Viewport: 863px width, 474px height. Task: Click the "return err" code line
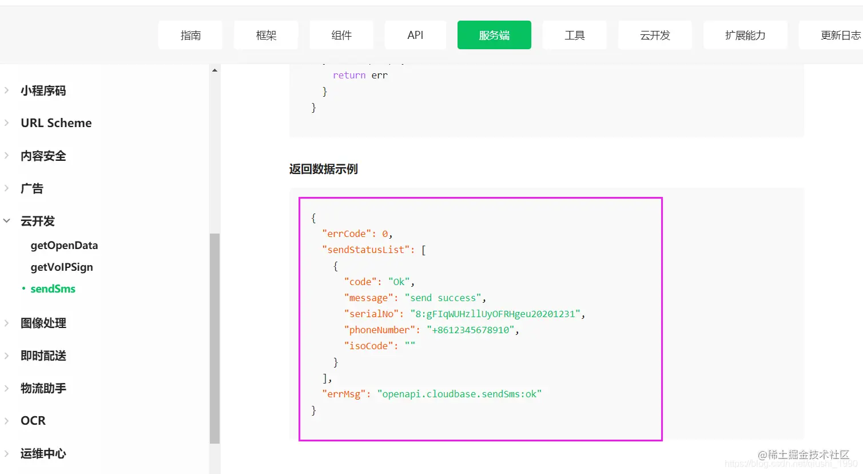[x=360, y=75]
